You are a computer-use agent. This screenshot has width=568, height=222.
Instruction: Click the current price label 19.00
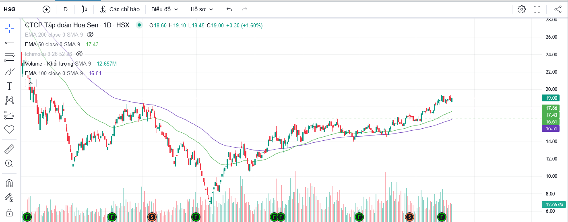click(x=551, y=98)
